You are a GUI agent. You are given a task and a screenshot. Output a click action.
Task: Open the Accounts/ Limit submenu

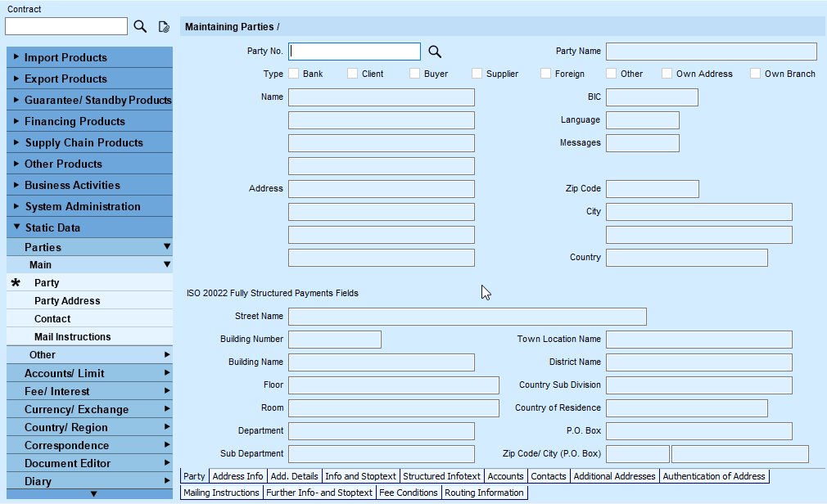(x=90, y=373)
